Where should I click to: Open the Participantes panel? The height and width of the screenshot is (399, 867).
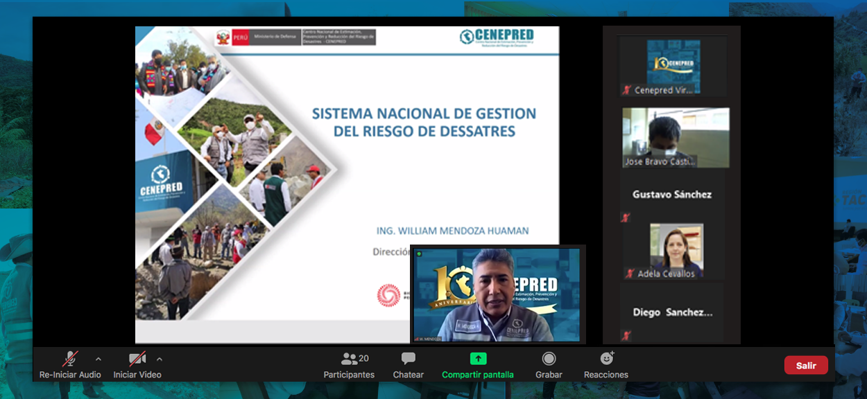[349, 366]
